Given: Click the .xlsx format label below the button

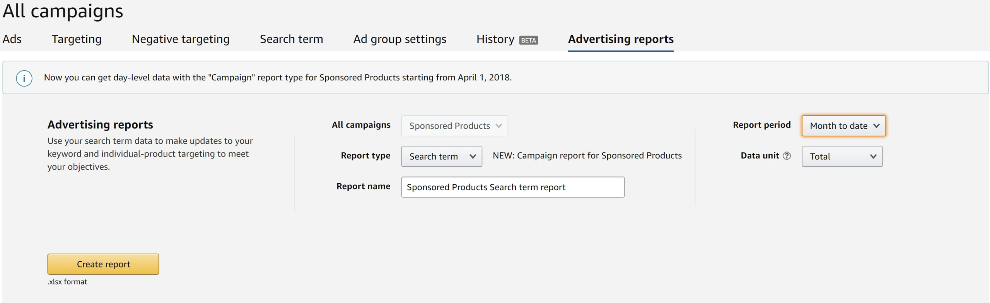Looking at the screenshot, I should 67,282.
